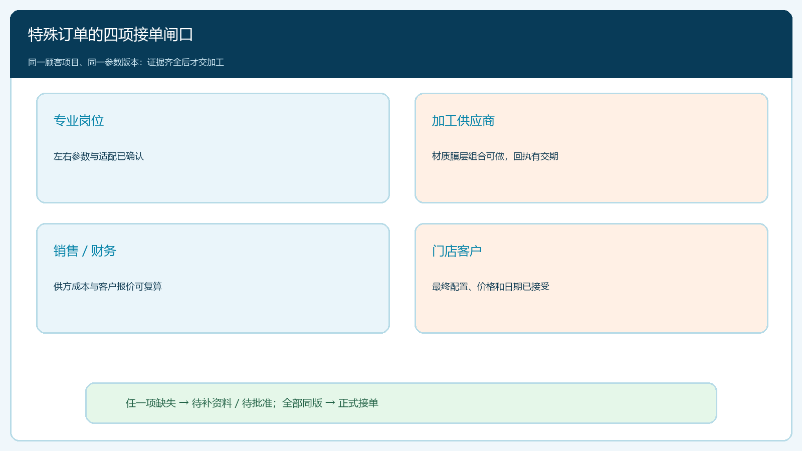The width and height of the screenshot is (802, 451).
Task: Click the footer rule 任一项缺失 → 待补资料
Action: [x=179, y=403]
